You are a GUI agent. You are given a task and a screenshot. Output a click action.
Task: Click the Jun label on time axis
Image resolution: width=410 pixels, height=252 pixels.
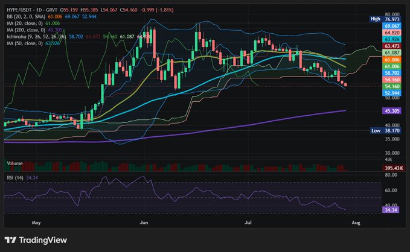point(144,222)
